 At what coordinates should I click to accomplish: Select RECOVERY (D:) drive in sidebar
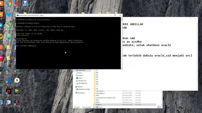coord(83,83)
